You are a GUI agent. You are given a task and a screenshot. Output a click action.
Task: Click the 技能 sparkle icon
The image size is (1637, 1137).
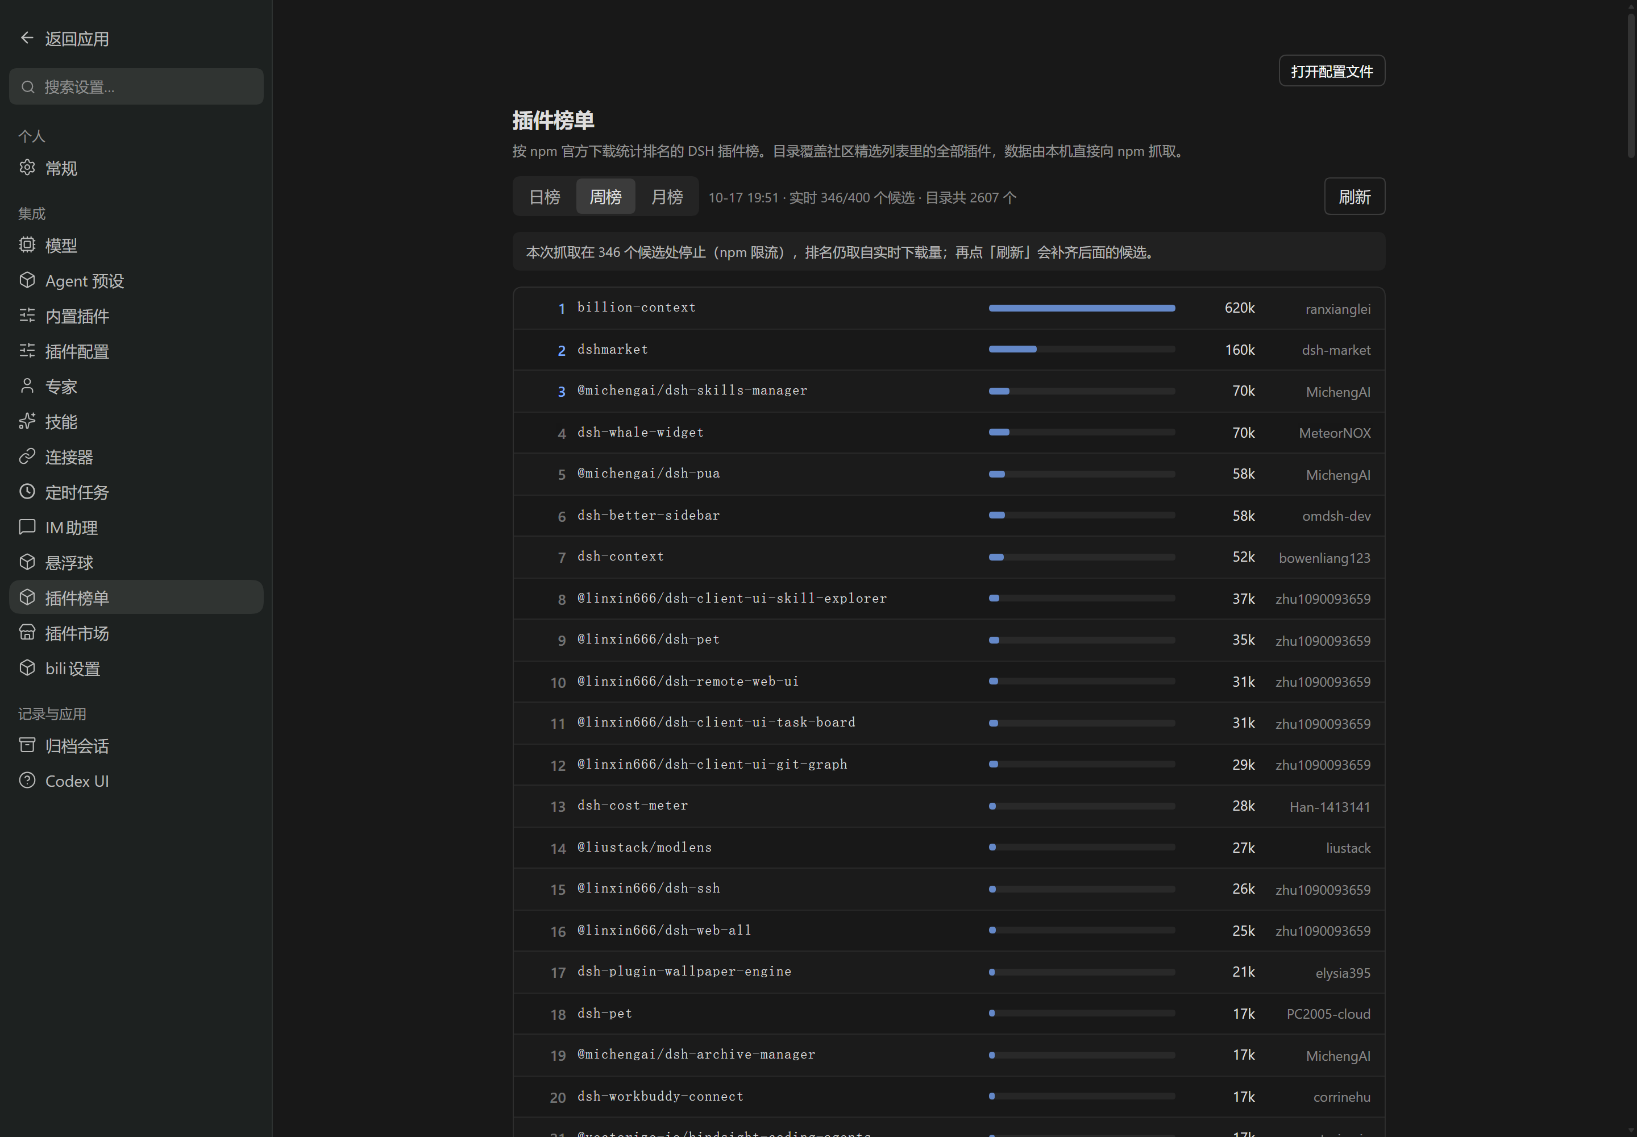click(x=27, y=421)
